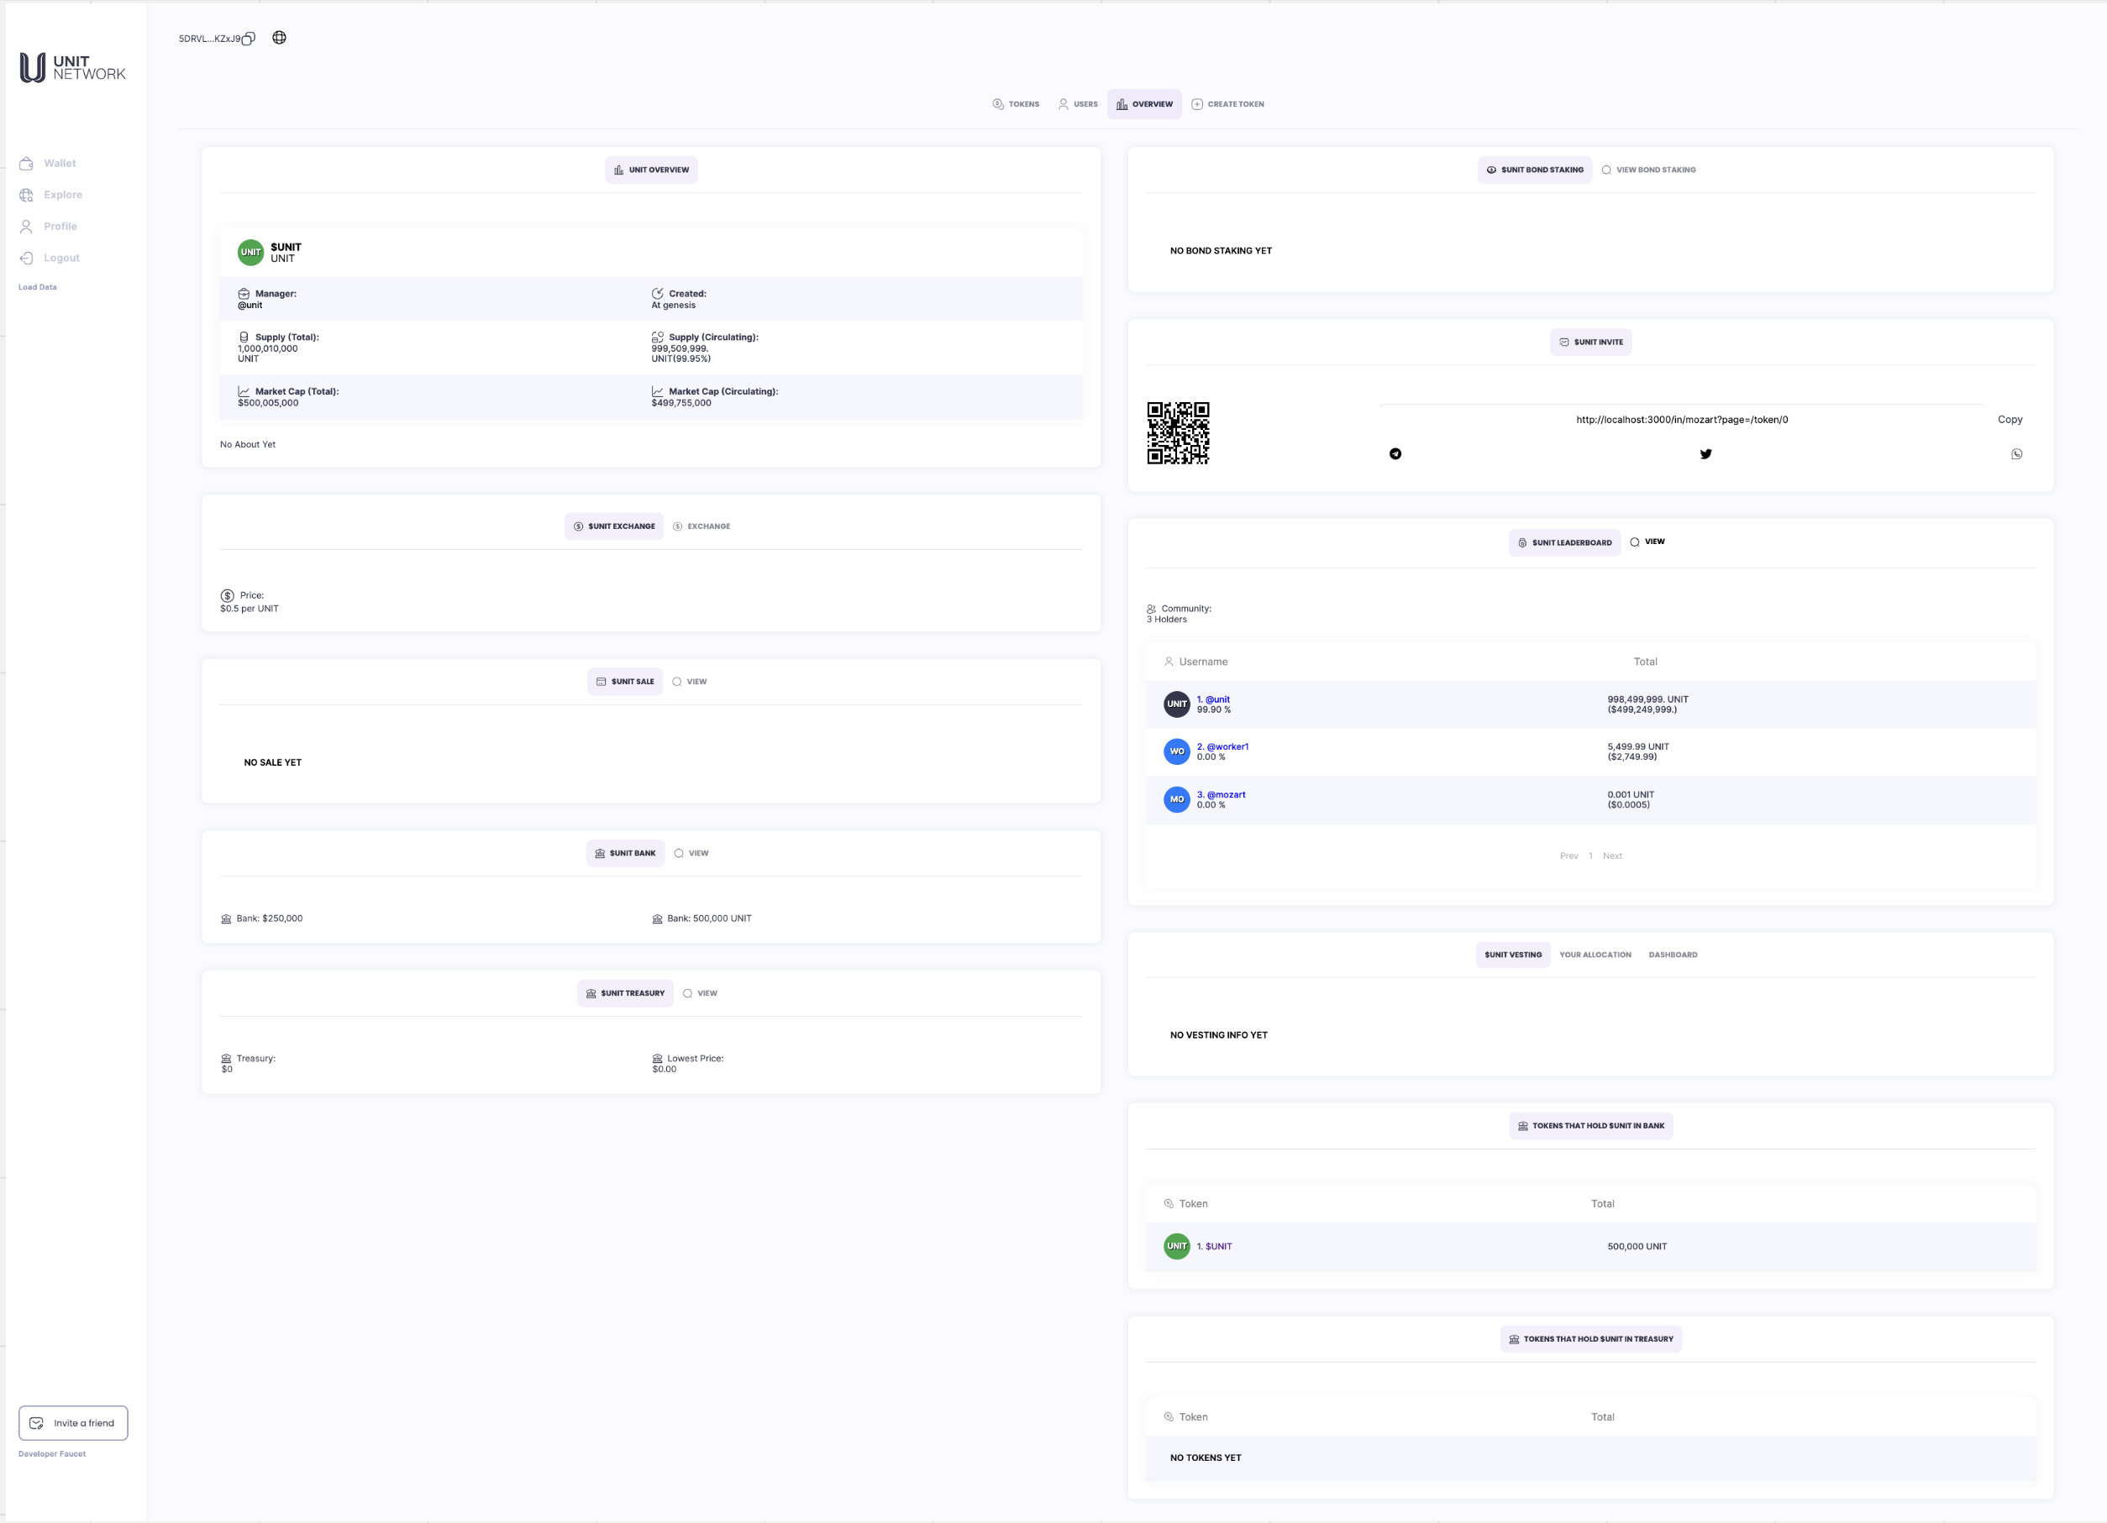2107x1523 pixels.
Task: Go to Profile in the sidebar
Action: 60,227
